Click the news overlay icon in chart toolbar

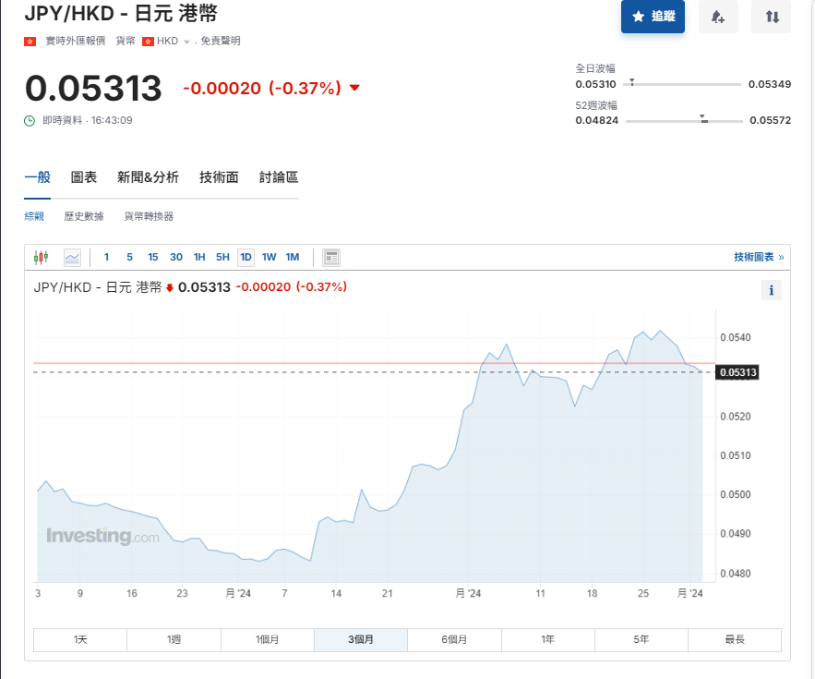point(331,257)
